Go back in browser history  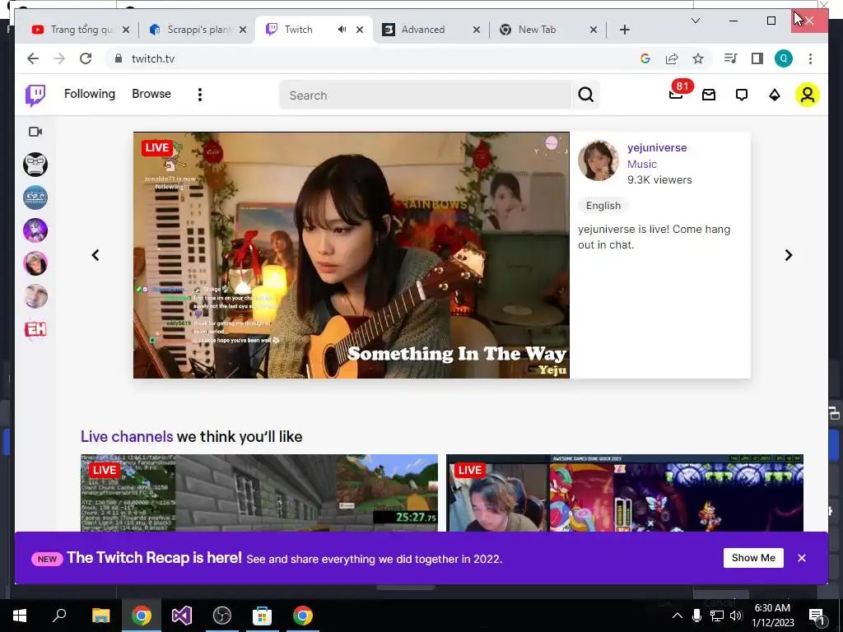(x=33, y=58)
